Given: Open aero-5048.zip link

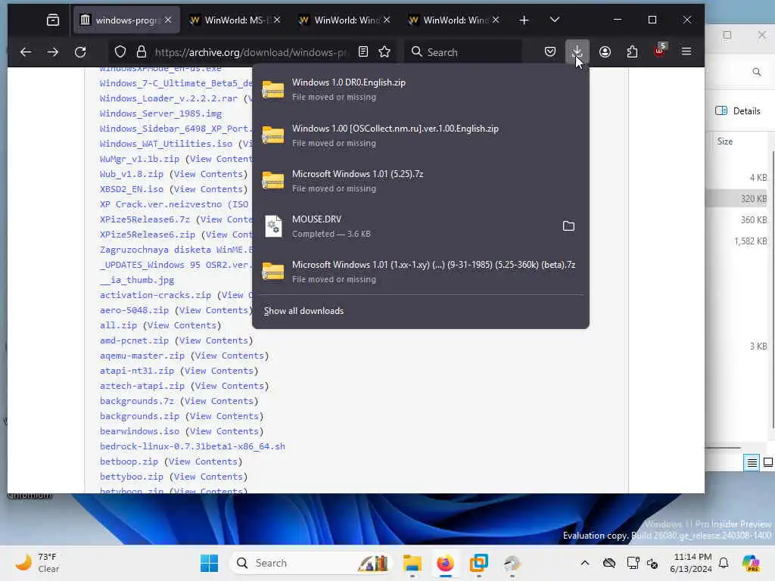Looking at the screenshot, I should pyautogui.click(x=134, y=310).
